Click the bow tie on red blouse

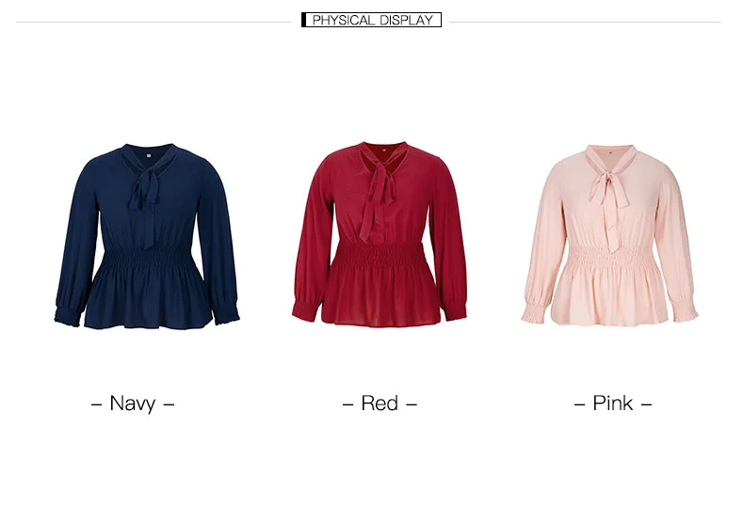pos(379,201)
